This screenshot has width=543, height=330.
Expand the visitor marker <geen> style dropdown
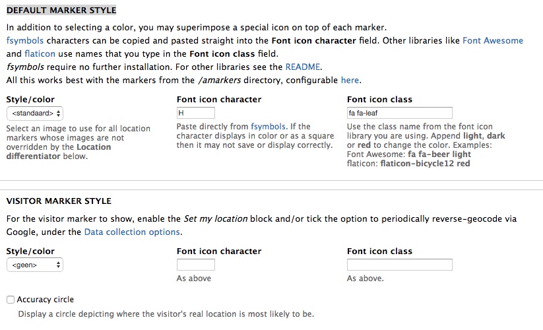pos(34,265)
